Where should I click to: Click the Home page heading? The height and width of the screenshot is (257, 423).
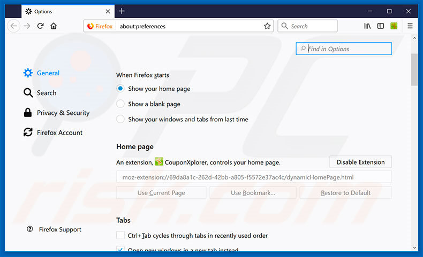135,147
